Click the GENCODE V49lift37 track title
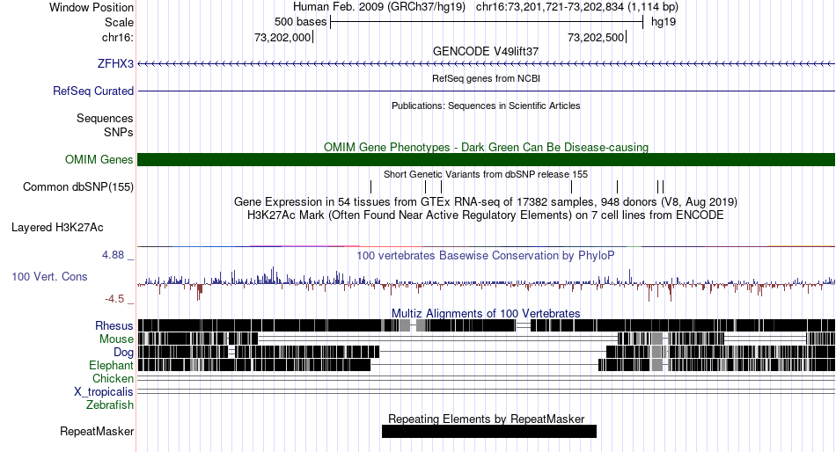This screenshot has width=836, height=452. pos(486,51)
